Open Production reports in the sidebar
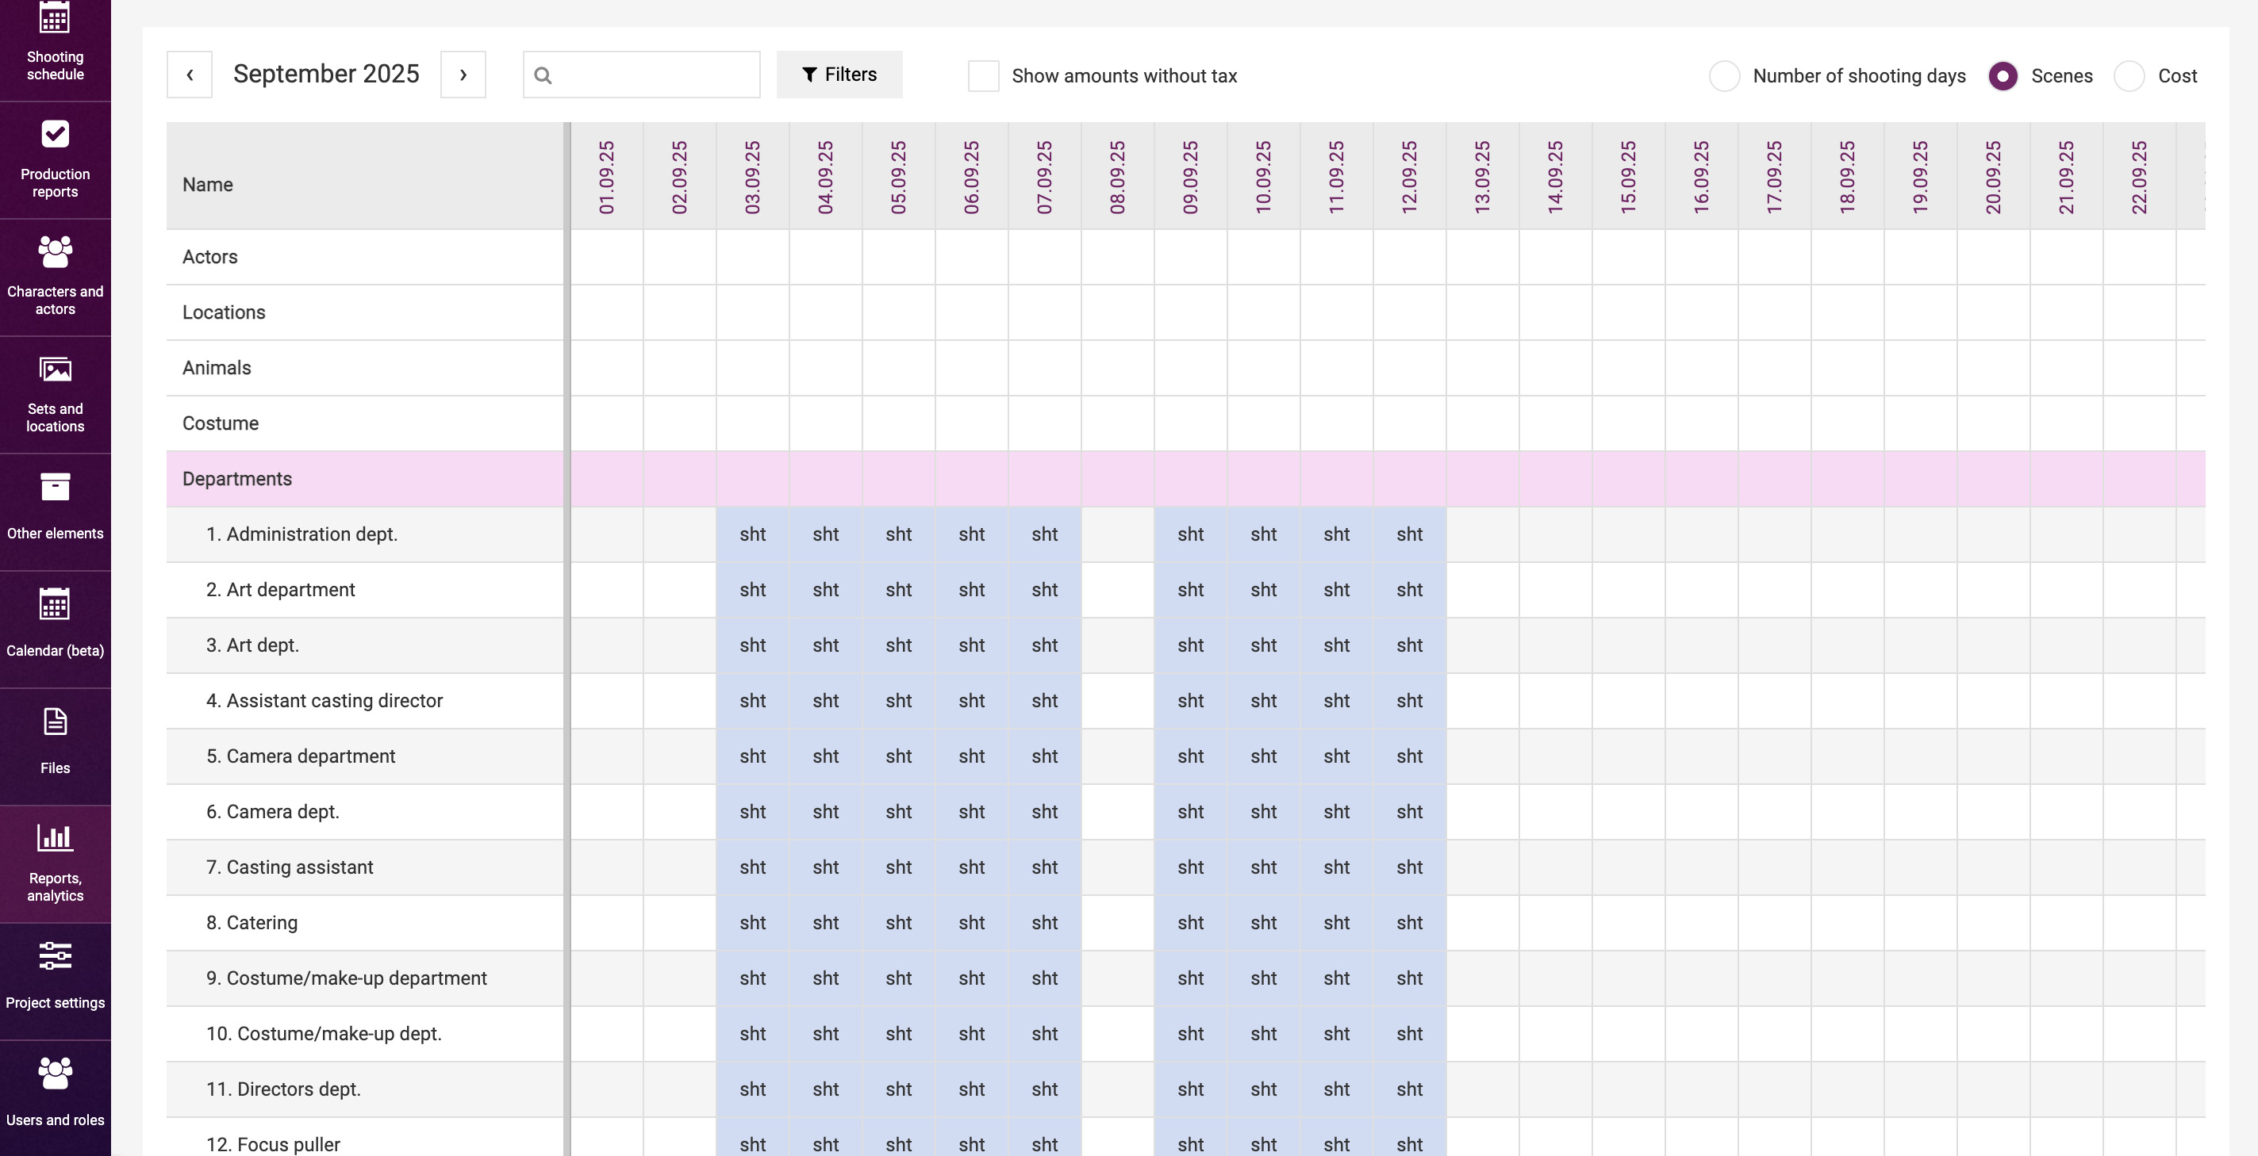2258x1156 pixels. (54, 159)
